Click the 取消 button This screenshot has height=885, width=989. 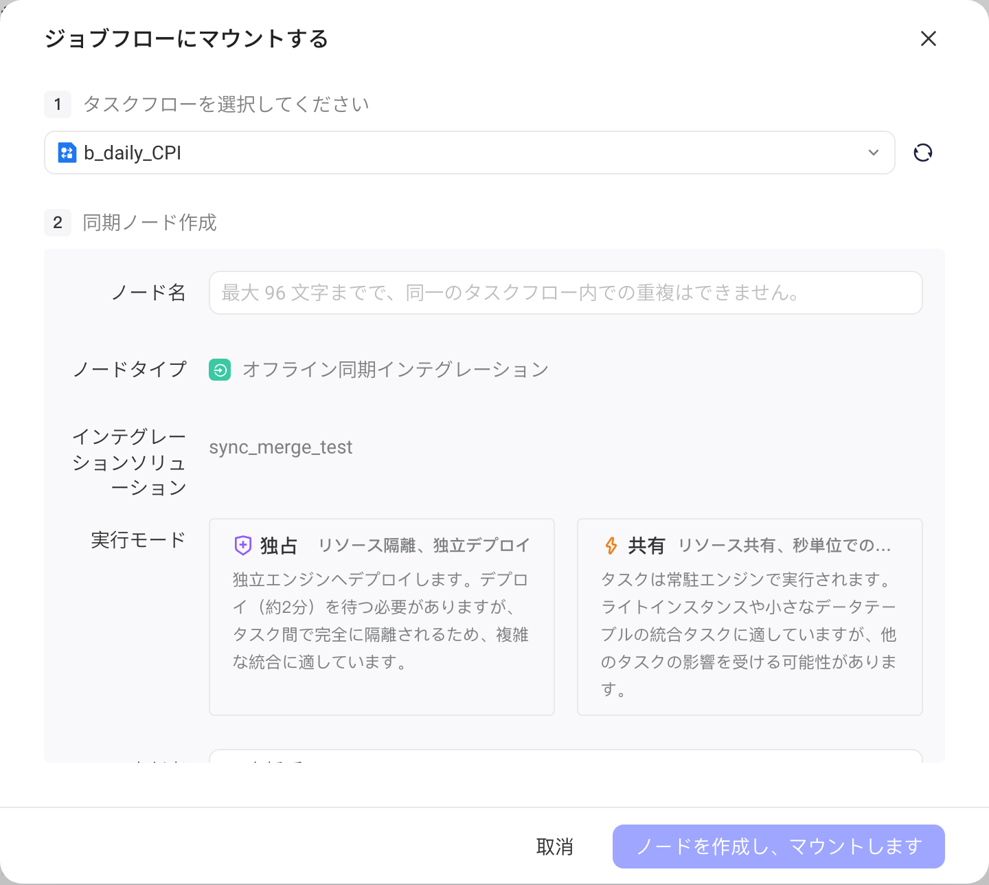554,847
